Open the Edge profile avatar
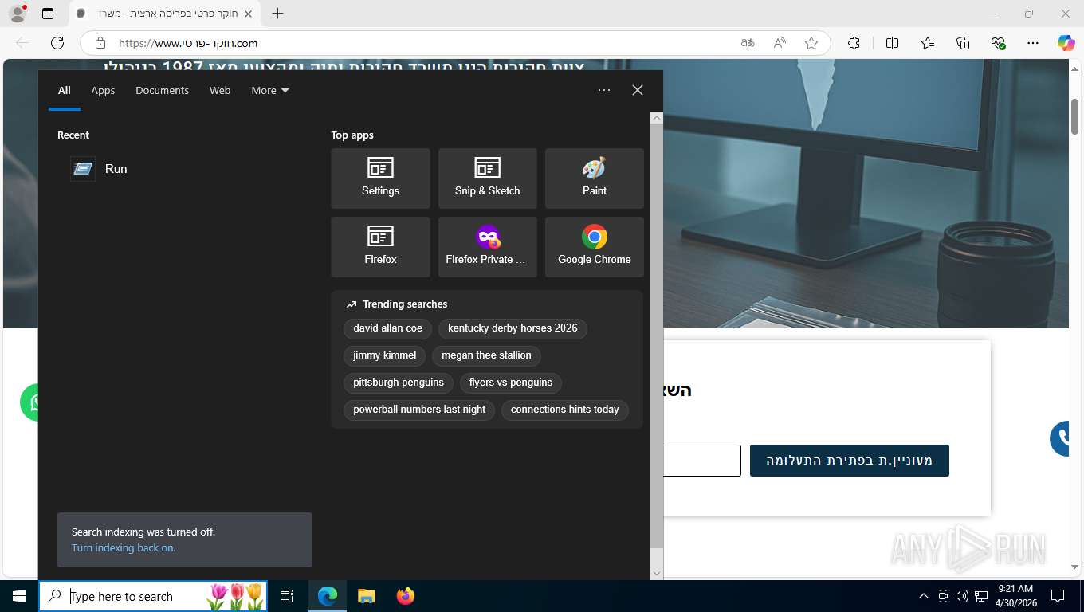Viewport: 1084px width, 612px height. click(x=17, y=14)
